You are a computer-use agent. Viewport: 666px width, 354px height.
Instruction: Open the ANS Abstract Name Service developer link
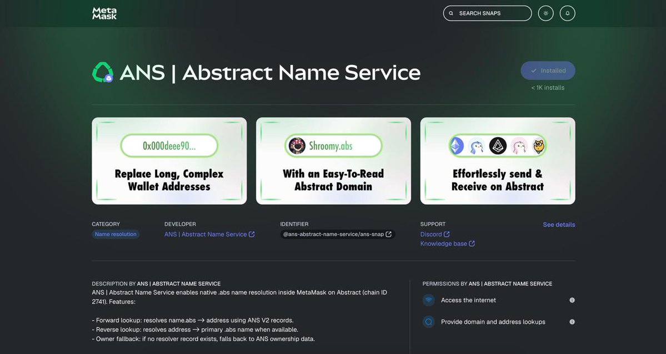pos(206,234)
